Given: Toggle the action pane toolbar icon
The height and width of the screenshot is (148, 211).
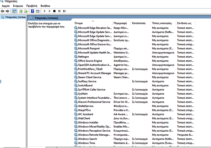Looking at the screenshot, I should click(38, 11).
